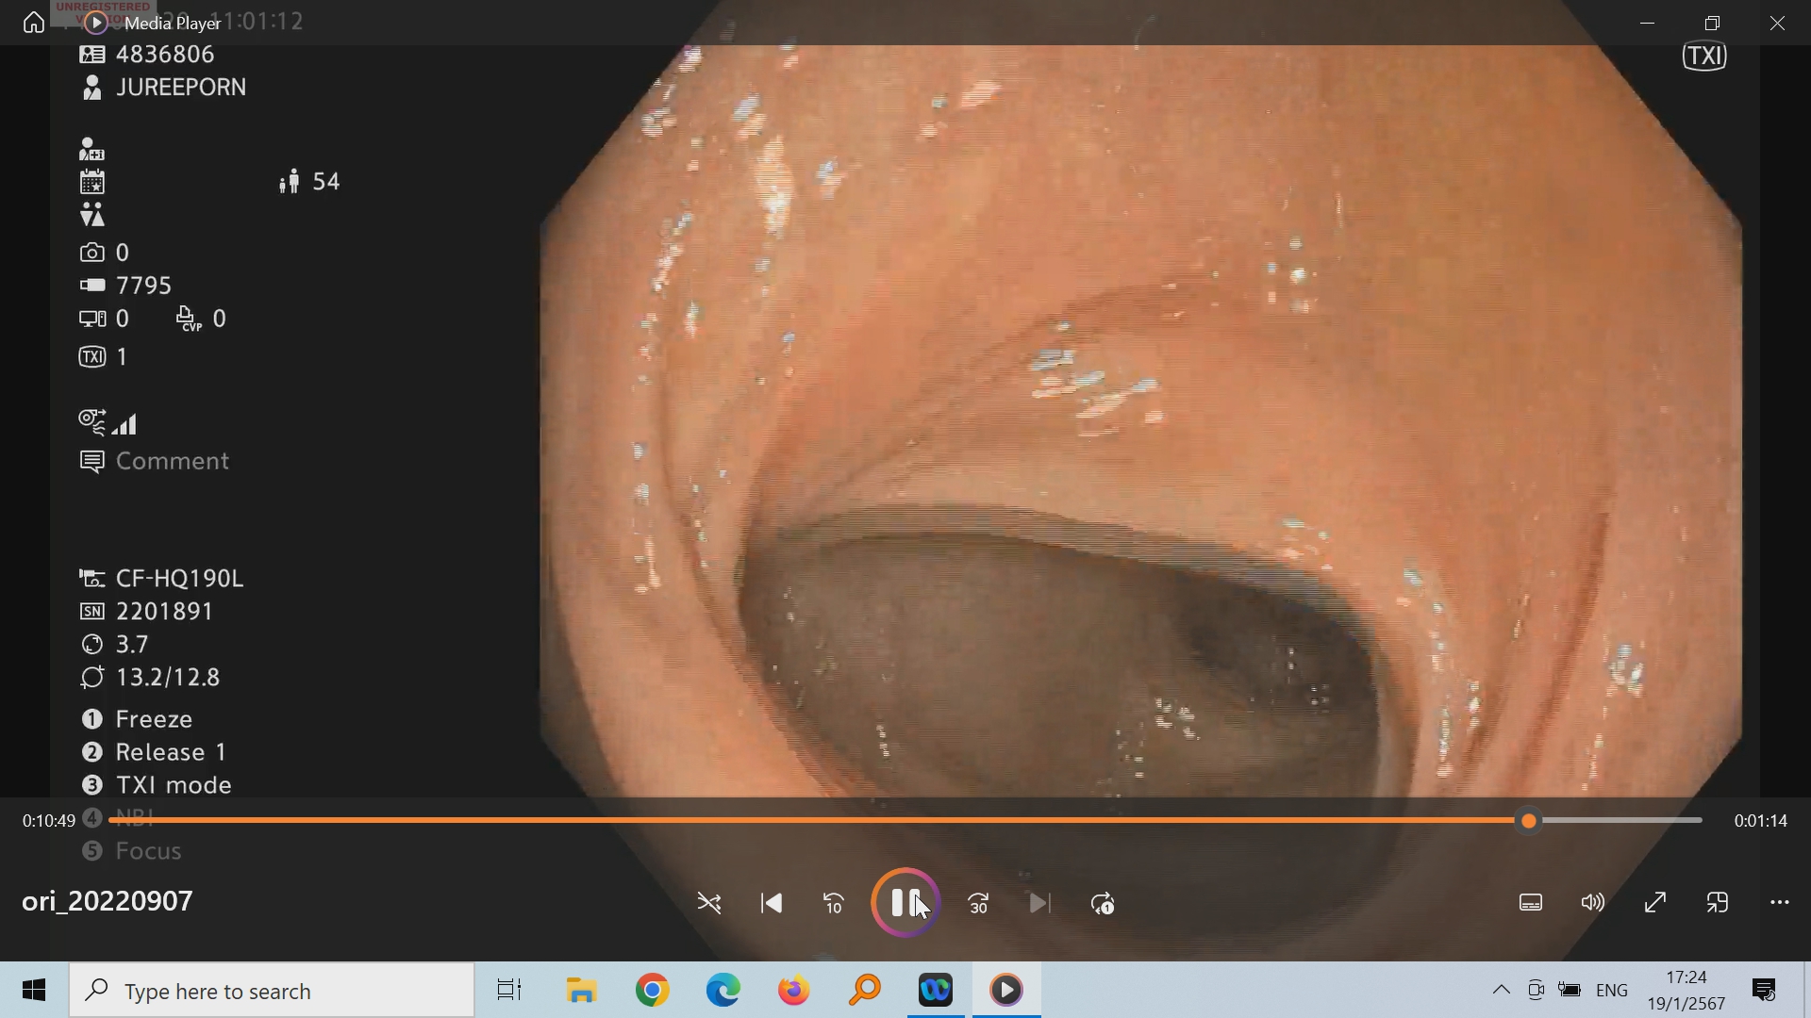Open Task View
Image resolution: width=1811 pixels, height=1018 pixels.
[509, 990]
